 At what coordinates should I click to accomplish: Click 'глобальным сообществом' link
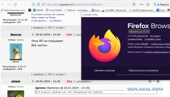coord(160,44)
